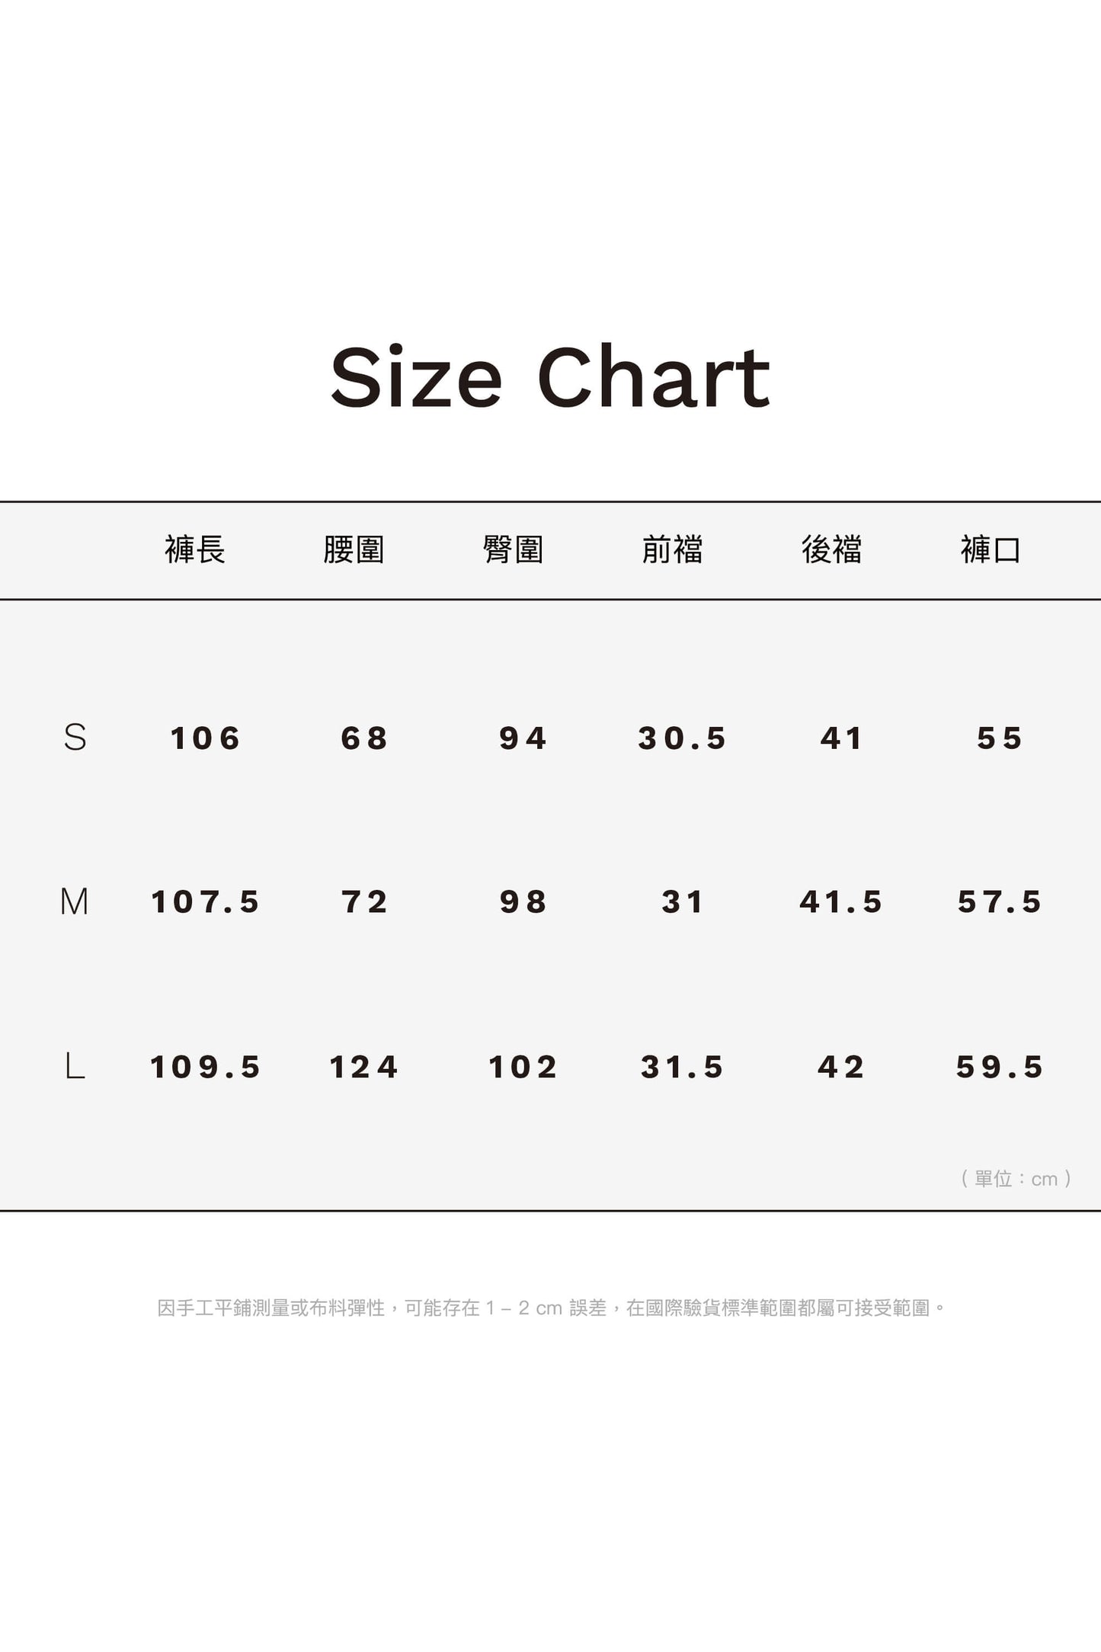
Task: Select the L size row label
Action: (x=75, y=1066)
